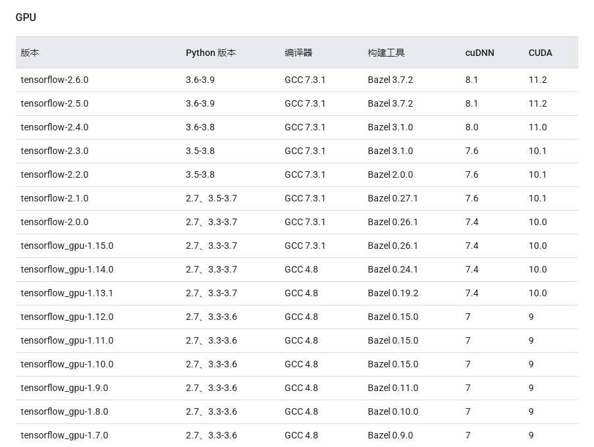Viewport: 594px width, 447px height.
Task: Select the 版本 column header
Action: point(30,53)
